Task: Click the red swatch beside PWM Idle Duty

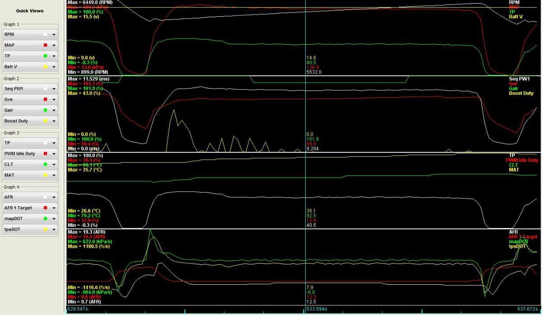Action: coord(46,154)
